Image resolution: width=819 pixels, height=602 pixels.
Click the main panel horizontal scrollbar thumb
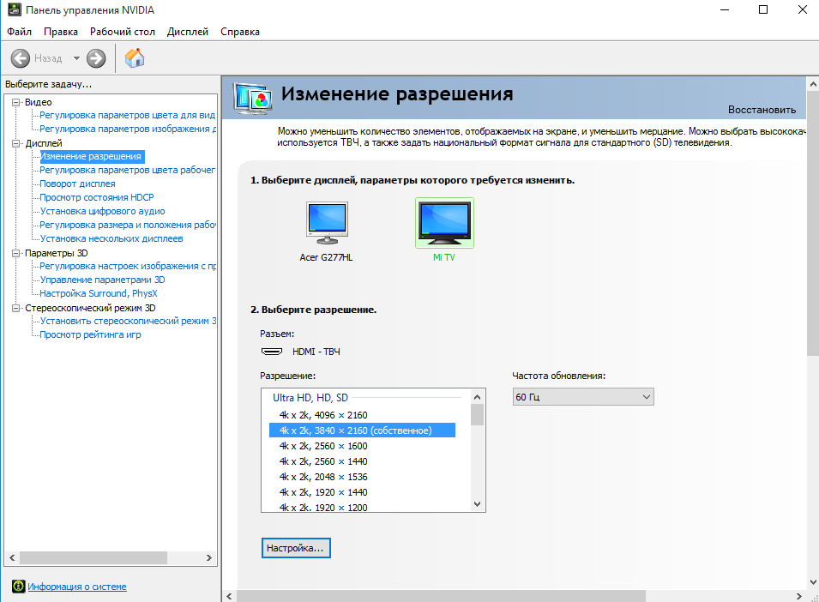pyautogui.click(x=441, y=596)
